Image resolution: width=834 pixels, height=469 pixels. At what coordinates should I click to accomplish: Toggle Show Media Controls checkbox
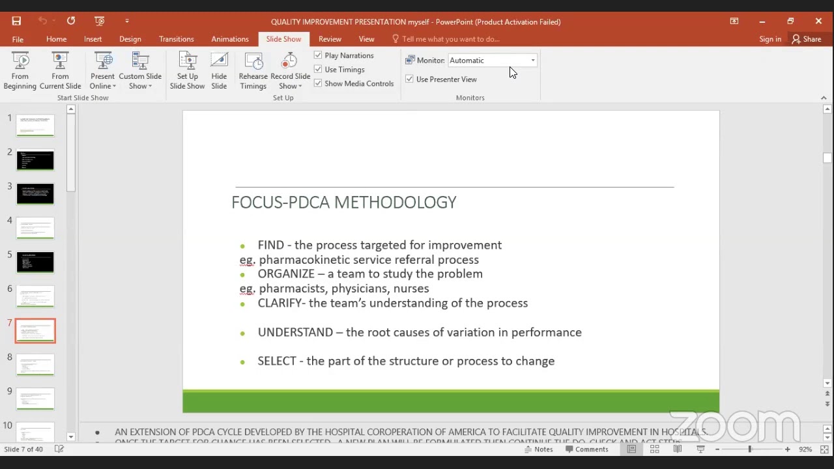coord(318,83)
